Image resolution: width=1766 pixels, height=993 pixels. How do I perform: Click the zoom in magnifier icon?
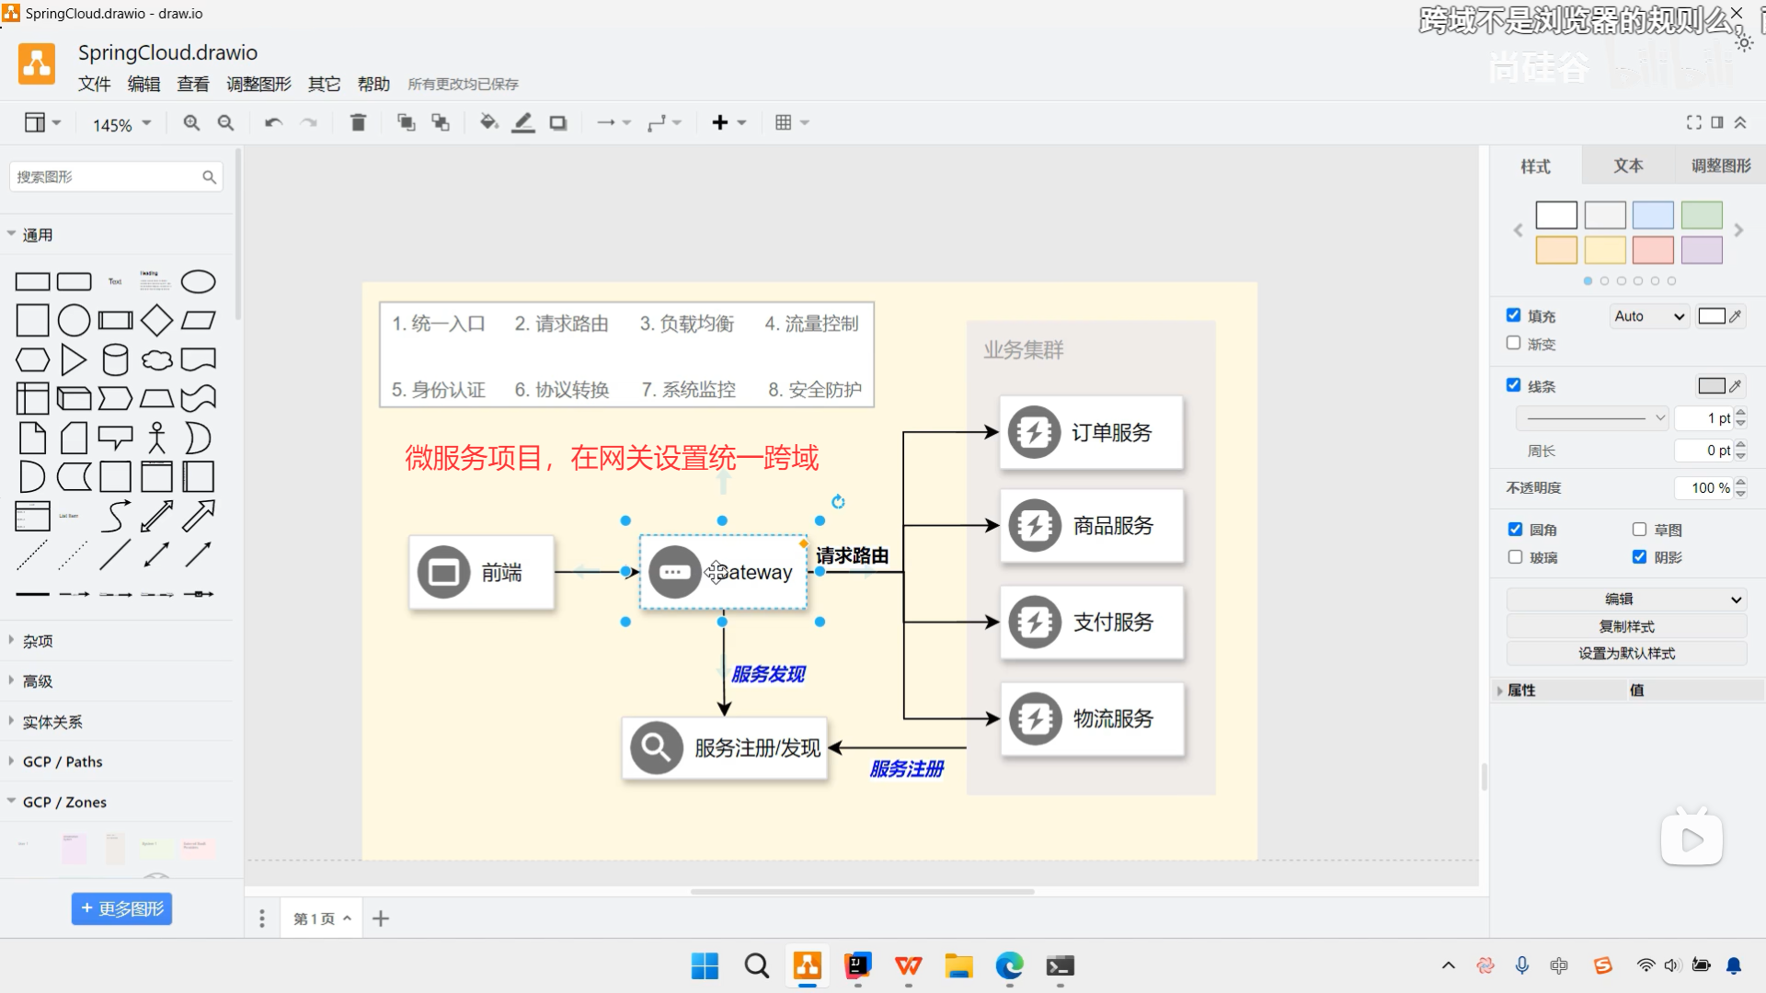[191, 122]
